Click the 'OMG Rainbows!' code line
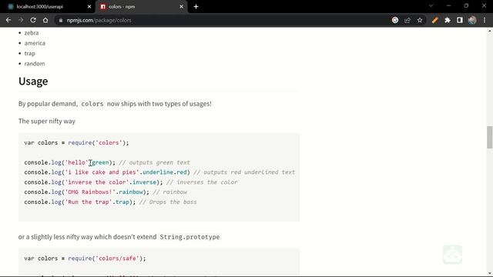The width and height of the screenshot is (493, 277). pos(106,192)
